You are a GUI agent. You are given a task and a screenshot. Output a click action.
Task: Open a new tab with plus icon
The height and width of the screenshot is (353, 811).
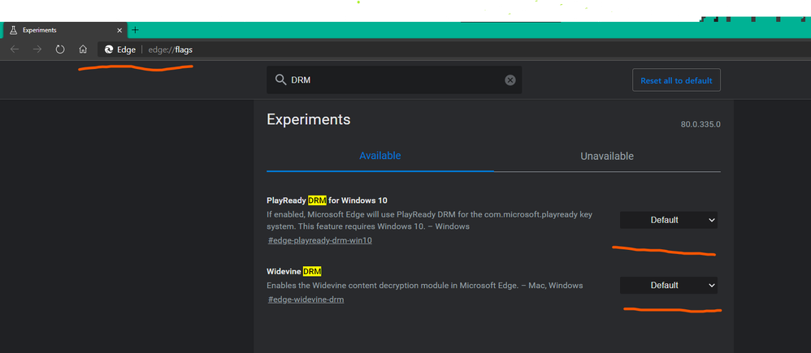click(x=135, y=30)
